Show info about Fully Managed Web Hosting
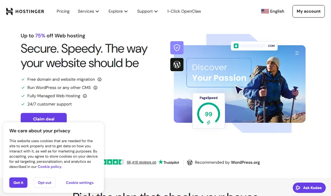Viewport: 331px width, 196px height. point(85,96)
